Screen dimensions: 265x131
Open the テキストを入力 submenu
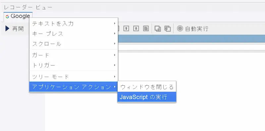click(x=74, y=23)
